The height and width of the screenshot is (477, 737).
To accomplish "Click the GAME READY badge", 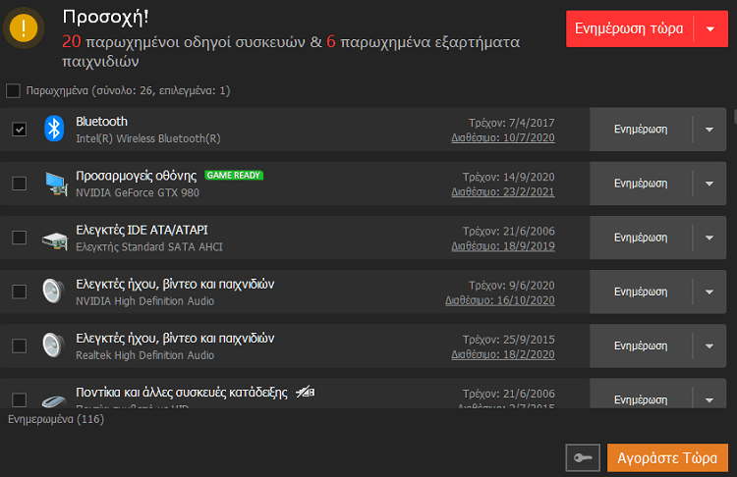I will tap(234, 175).
